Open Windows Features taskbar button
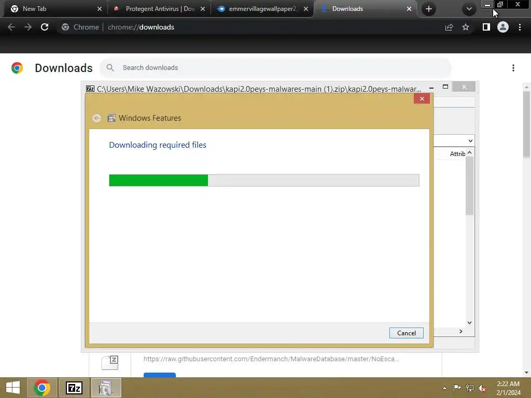This screenshot has width=531, height=398. click(106, 388)
